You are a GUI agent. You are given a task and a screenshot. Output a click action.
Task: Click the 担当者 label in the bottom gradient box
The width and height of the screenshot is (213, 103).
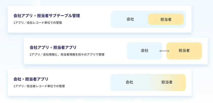167,82
